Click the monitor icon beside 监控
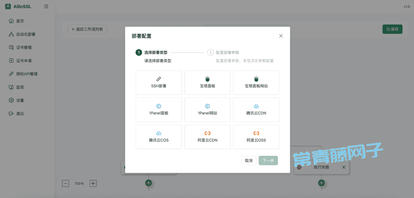 point(11,87)
